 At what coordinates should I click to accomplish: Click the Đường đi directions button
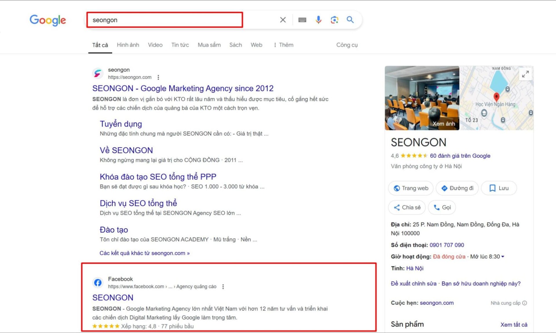click(x=457, y=188)
